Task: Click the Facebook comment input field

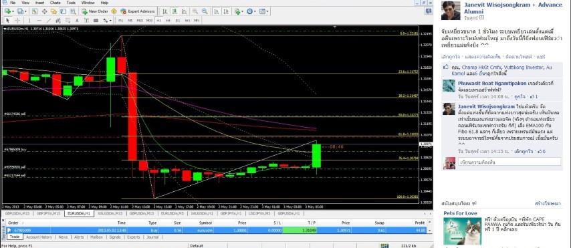Action: click(x=508, y=162)
